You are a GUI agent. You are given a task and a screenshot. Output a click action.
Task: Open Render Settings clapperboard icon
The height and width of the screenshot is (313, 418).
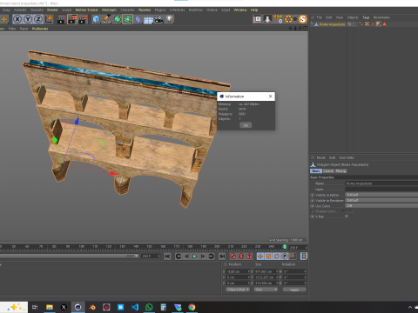pos(83,19)
